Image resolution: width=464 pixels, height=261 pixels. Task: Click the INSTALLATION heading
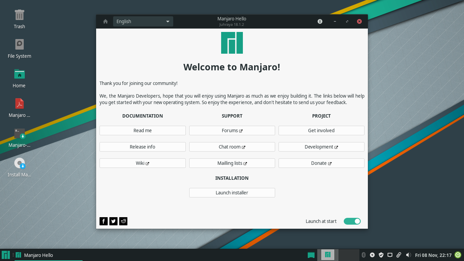click(x=232, y=178)
